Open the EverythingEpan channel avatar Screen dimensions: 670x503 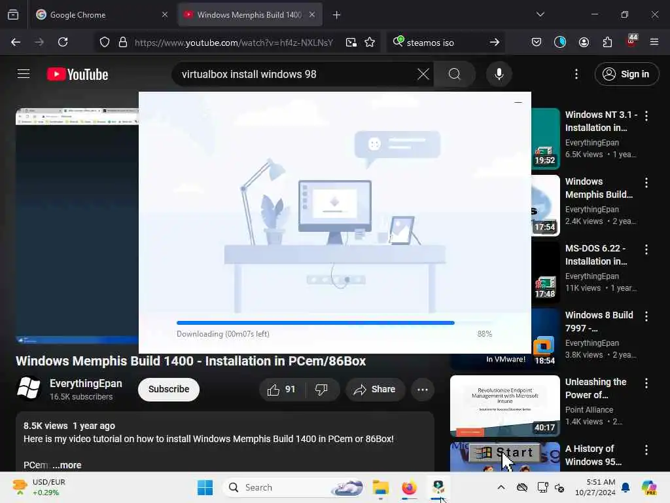[x=28, y=389]
